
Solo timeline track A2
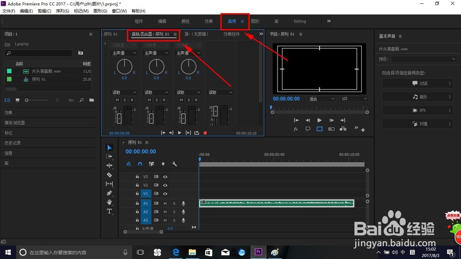pyautogui.click(x=174, y=212)
